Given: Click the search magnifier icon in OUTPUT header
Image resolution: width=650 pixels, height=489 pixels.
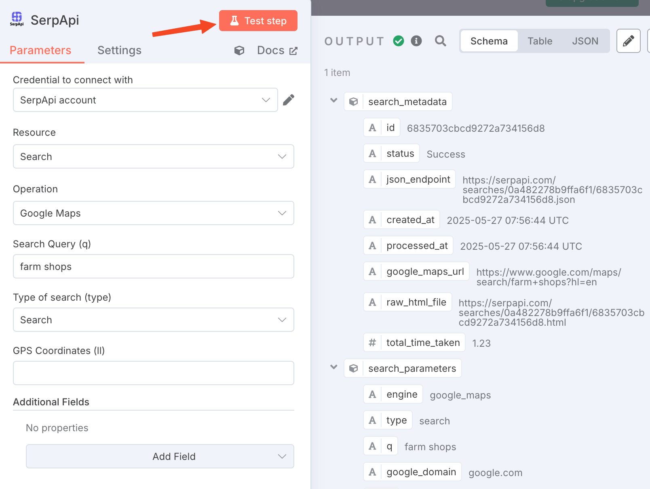Looking at the screenshot, I should pos(440,41).
